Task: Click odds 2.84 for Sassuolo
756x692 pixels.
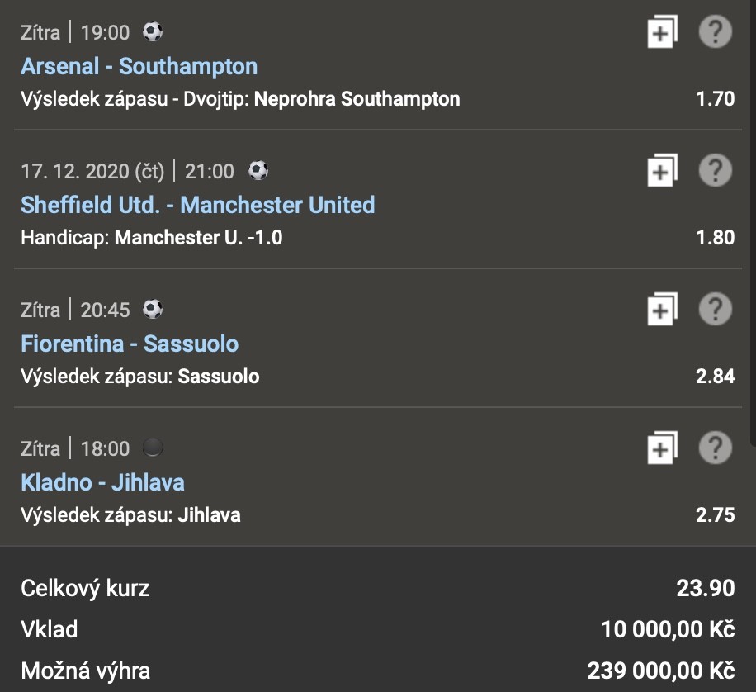Action: (x=715, y=377)
